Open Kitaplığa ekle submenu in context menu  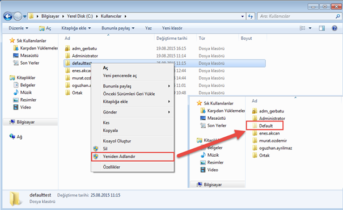(x=133, y=102)
